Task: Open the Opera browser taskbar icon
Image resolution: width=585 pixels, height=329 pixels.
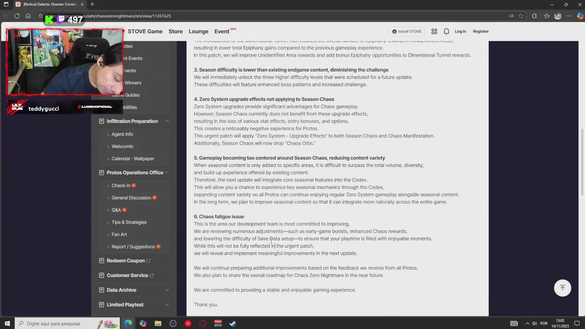Action: pyautogui.click(x=203, y=324)
